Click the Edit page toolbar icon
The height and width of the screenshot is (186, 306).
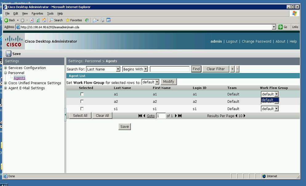tap(108, 20)
